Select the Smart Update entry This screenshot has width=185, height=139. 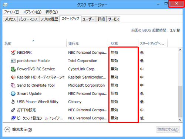pos(29,93)
